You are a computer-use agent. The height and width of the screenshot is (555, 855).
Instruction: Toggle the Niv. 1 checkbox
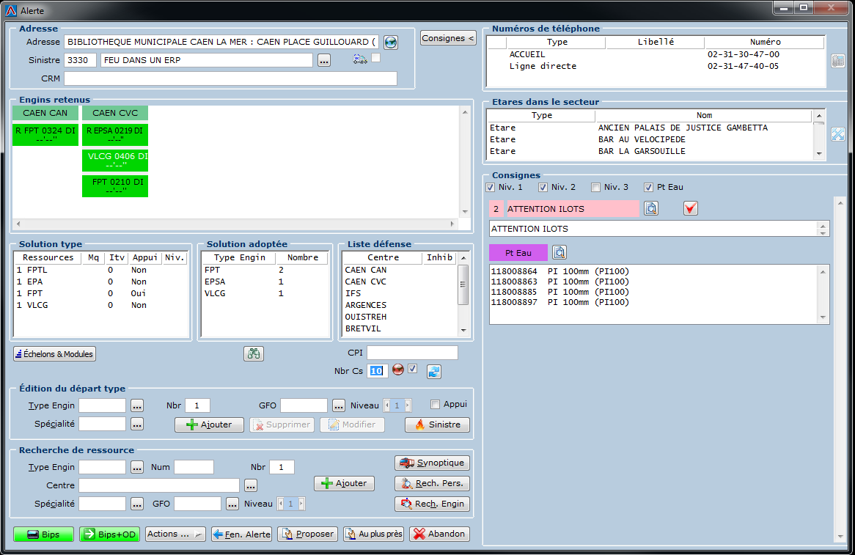pos(491,188)
